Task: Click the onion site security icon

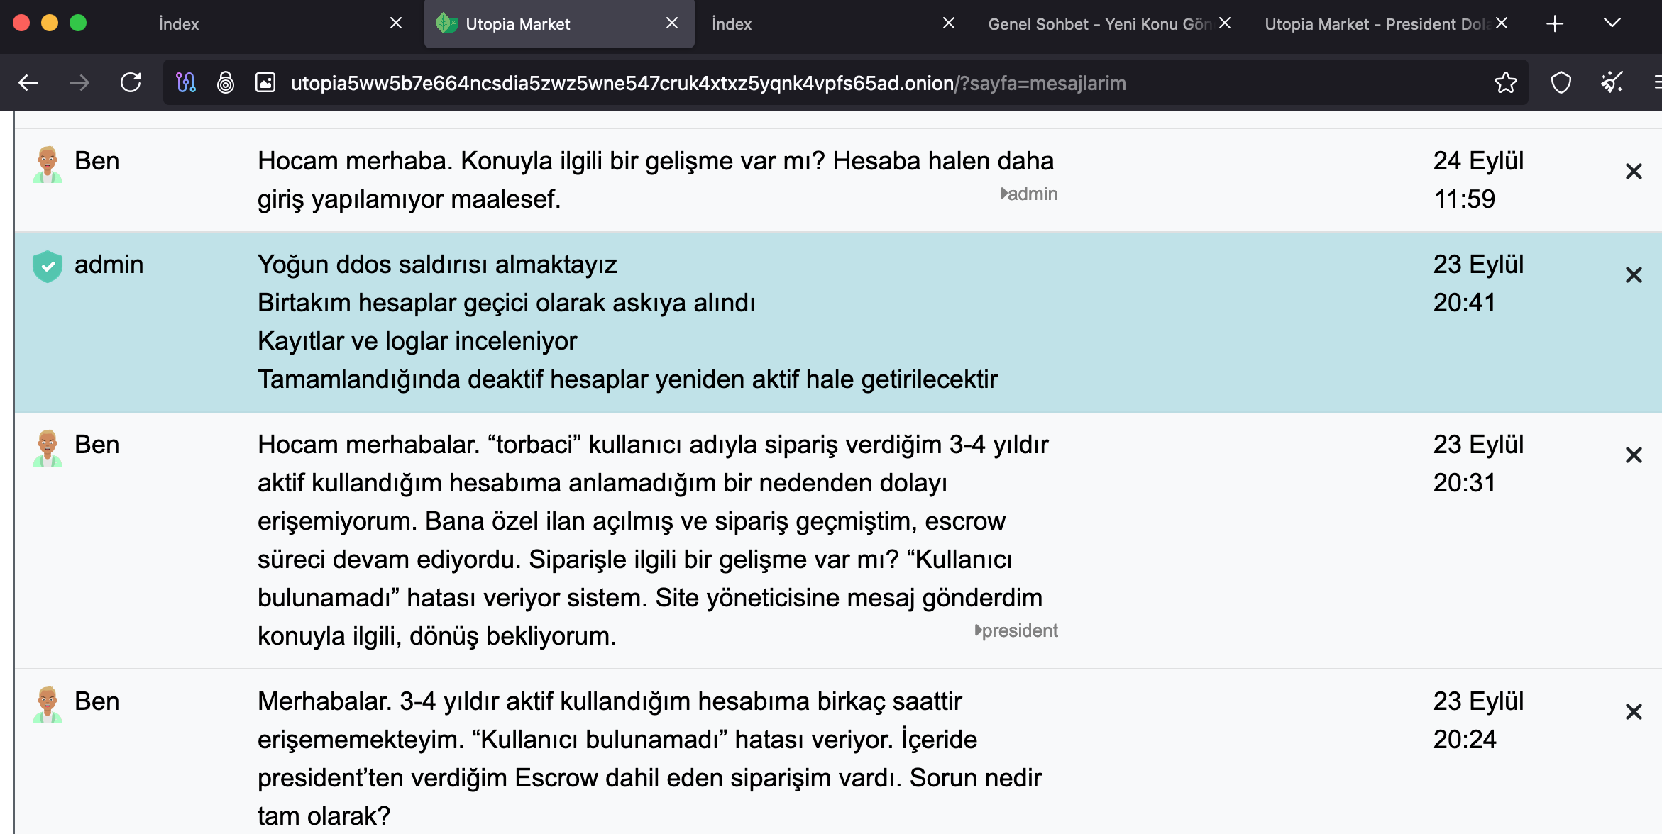Action: coord(226,83)
